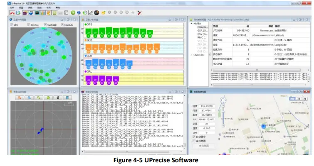The width and height of the screenshot is (314, 166).
Task: Click the map pan direction control
Action: [x=223, y=100]
